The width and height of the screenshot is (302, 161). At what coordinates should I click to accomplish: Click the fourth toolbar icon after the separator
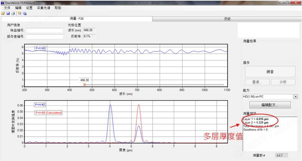click(19, 13)
